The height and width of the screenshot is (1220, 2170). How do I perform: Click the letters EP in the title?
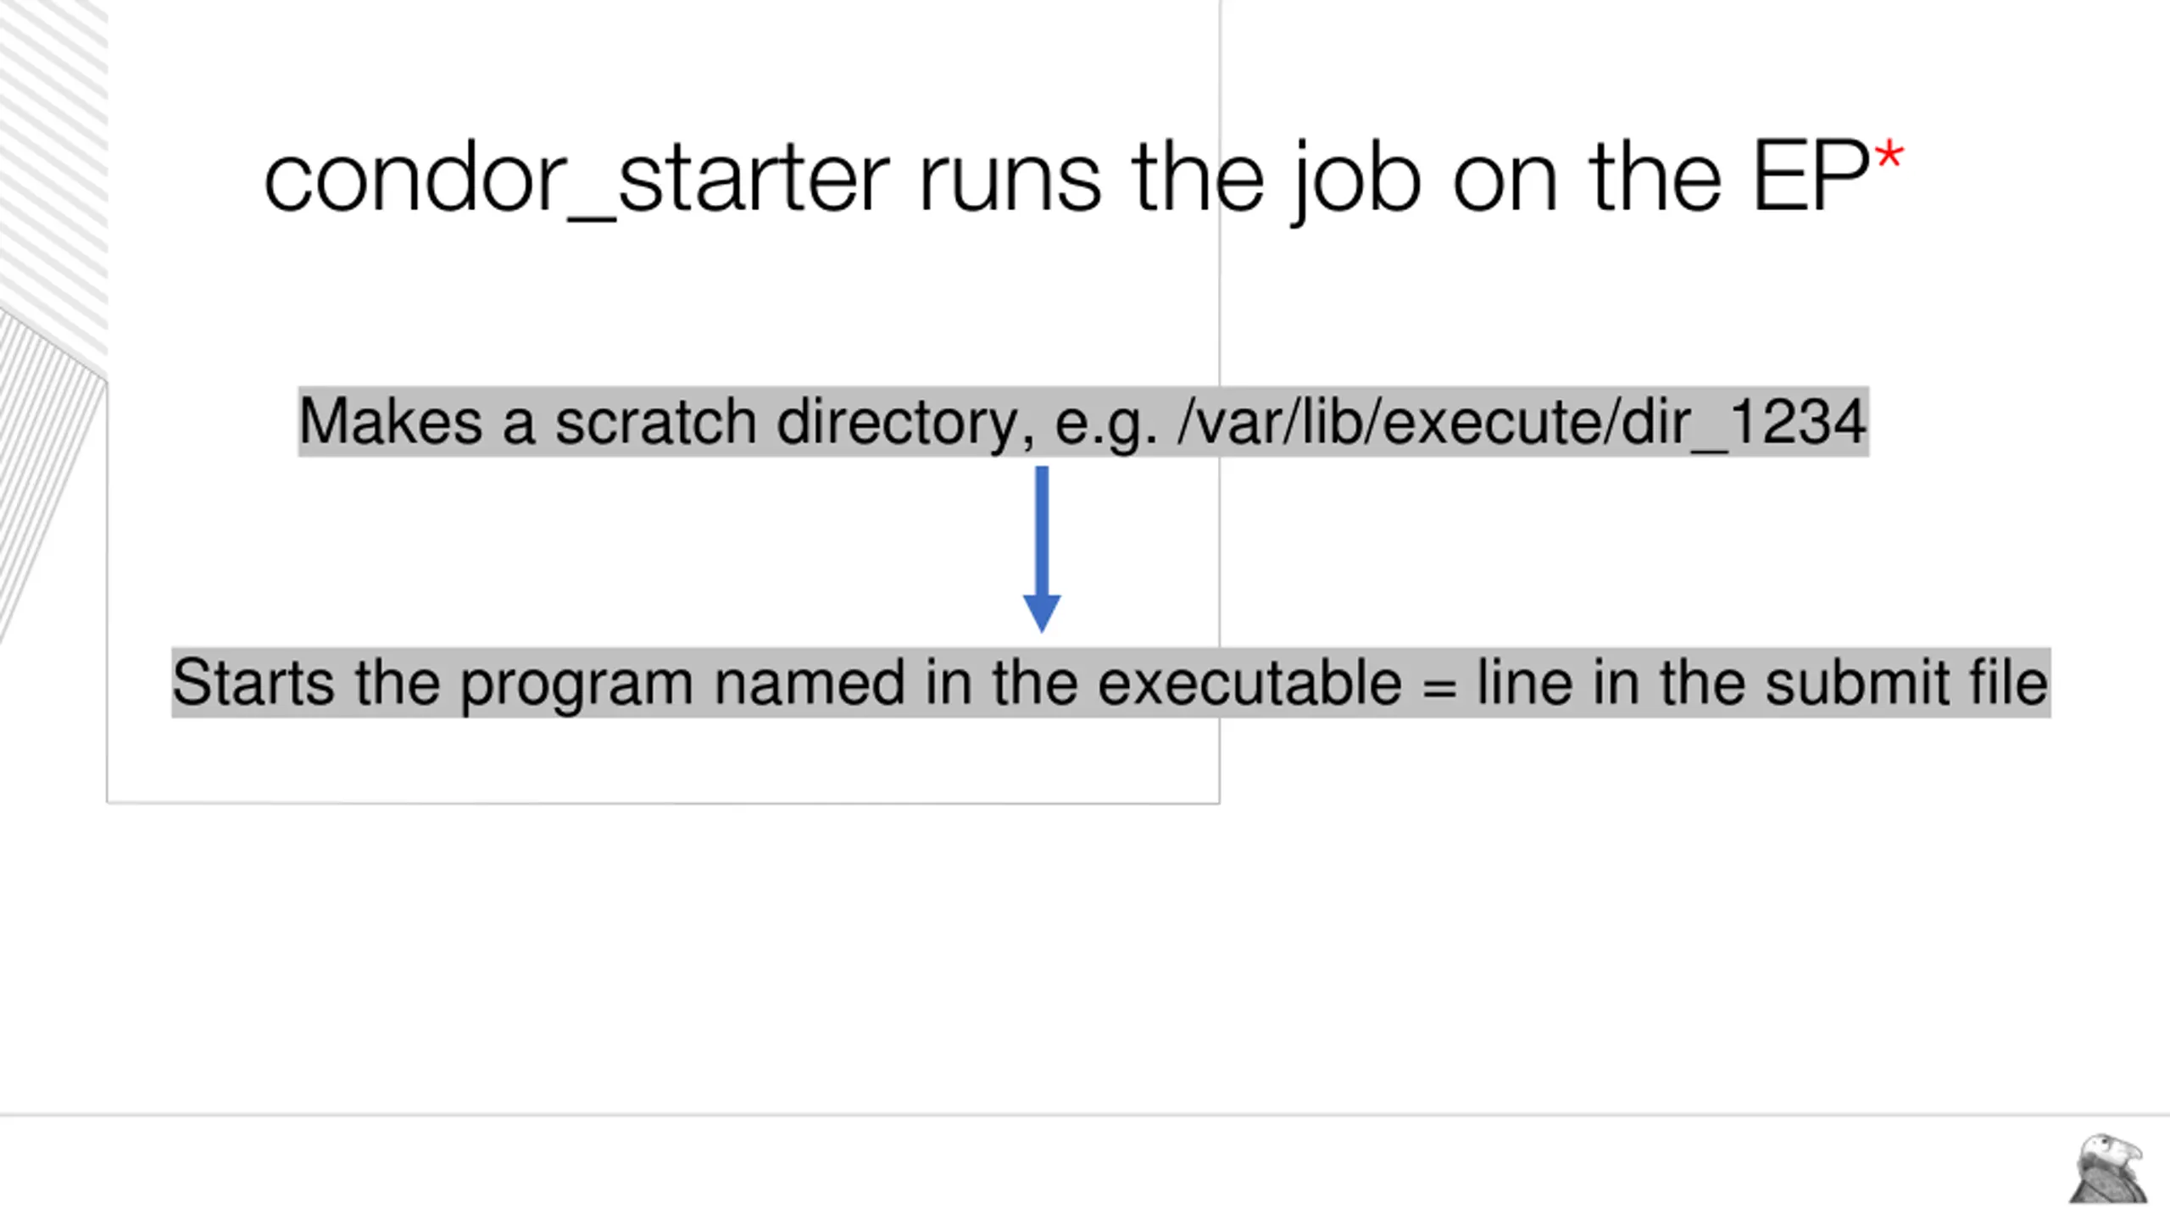(x=1810, y=178)
